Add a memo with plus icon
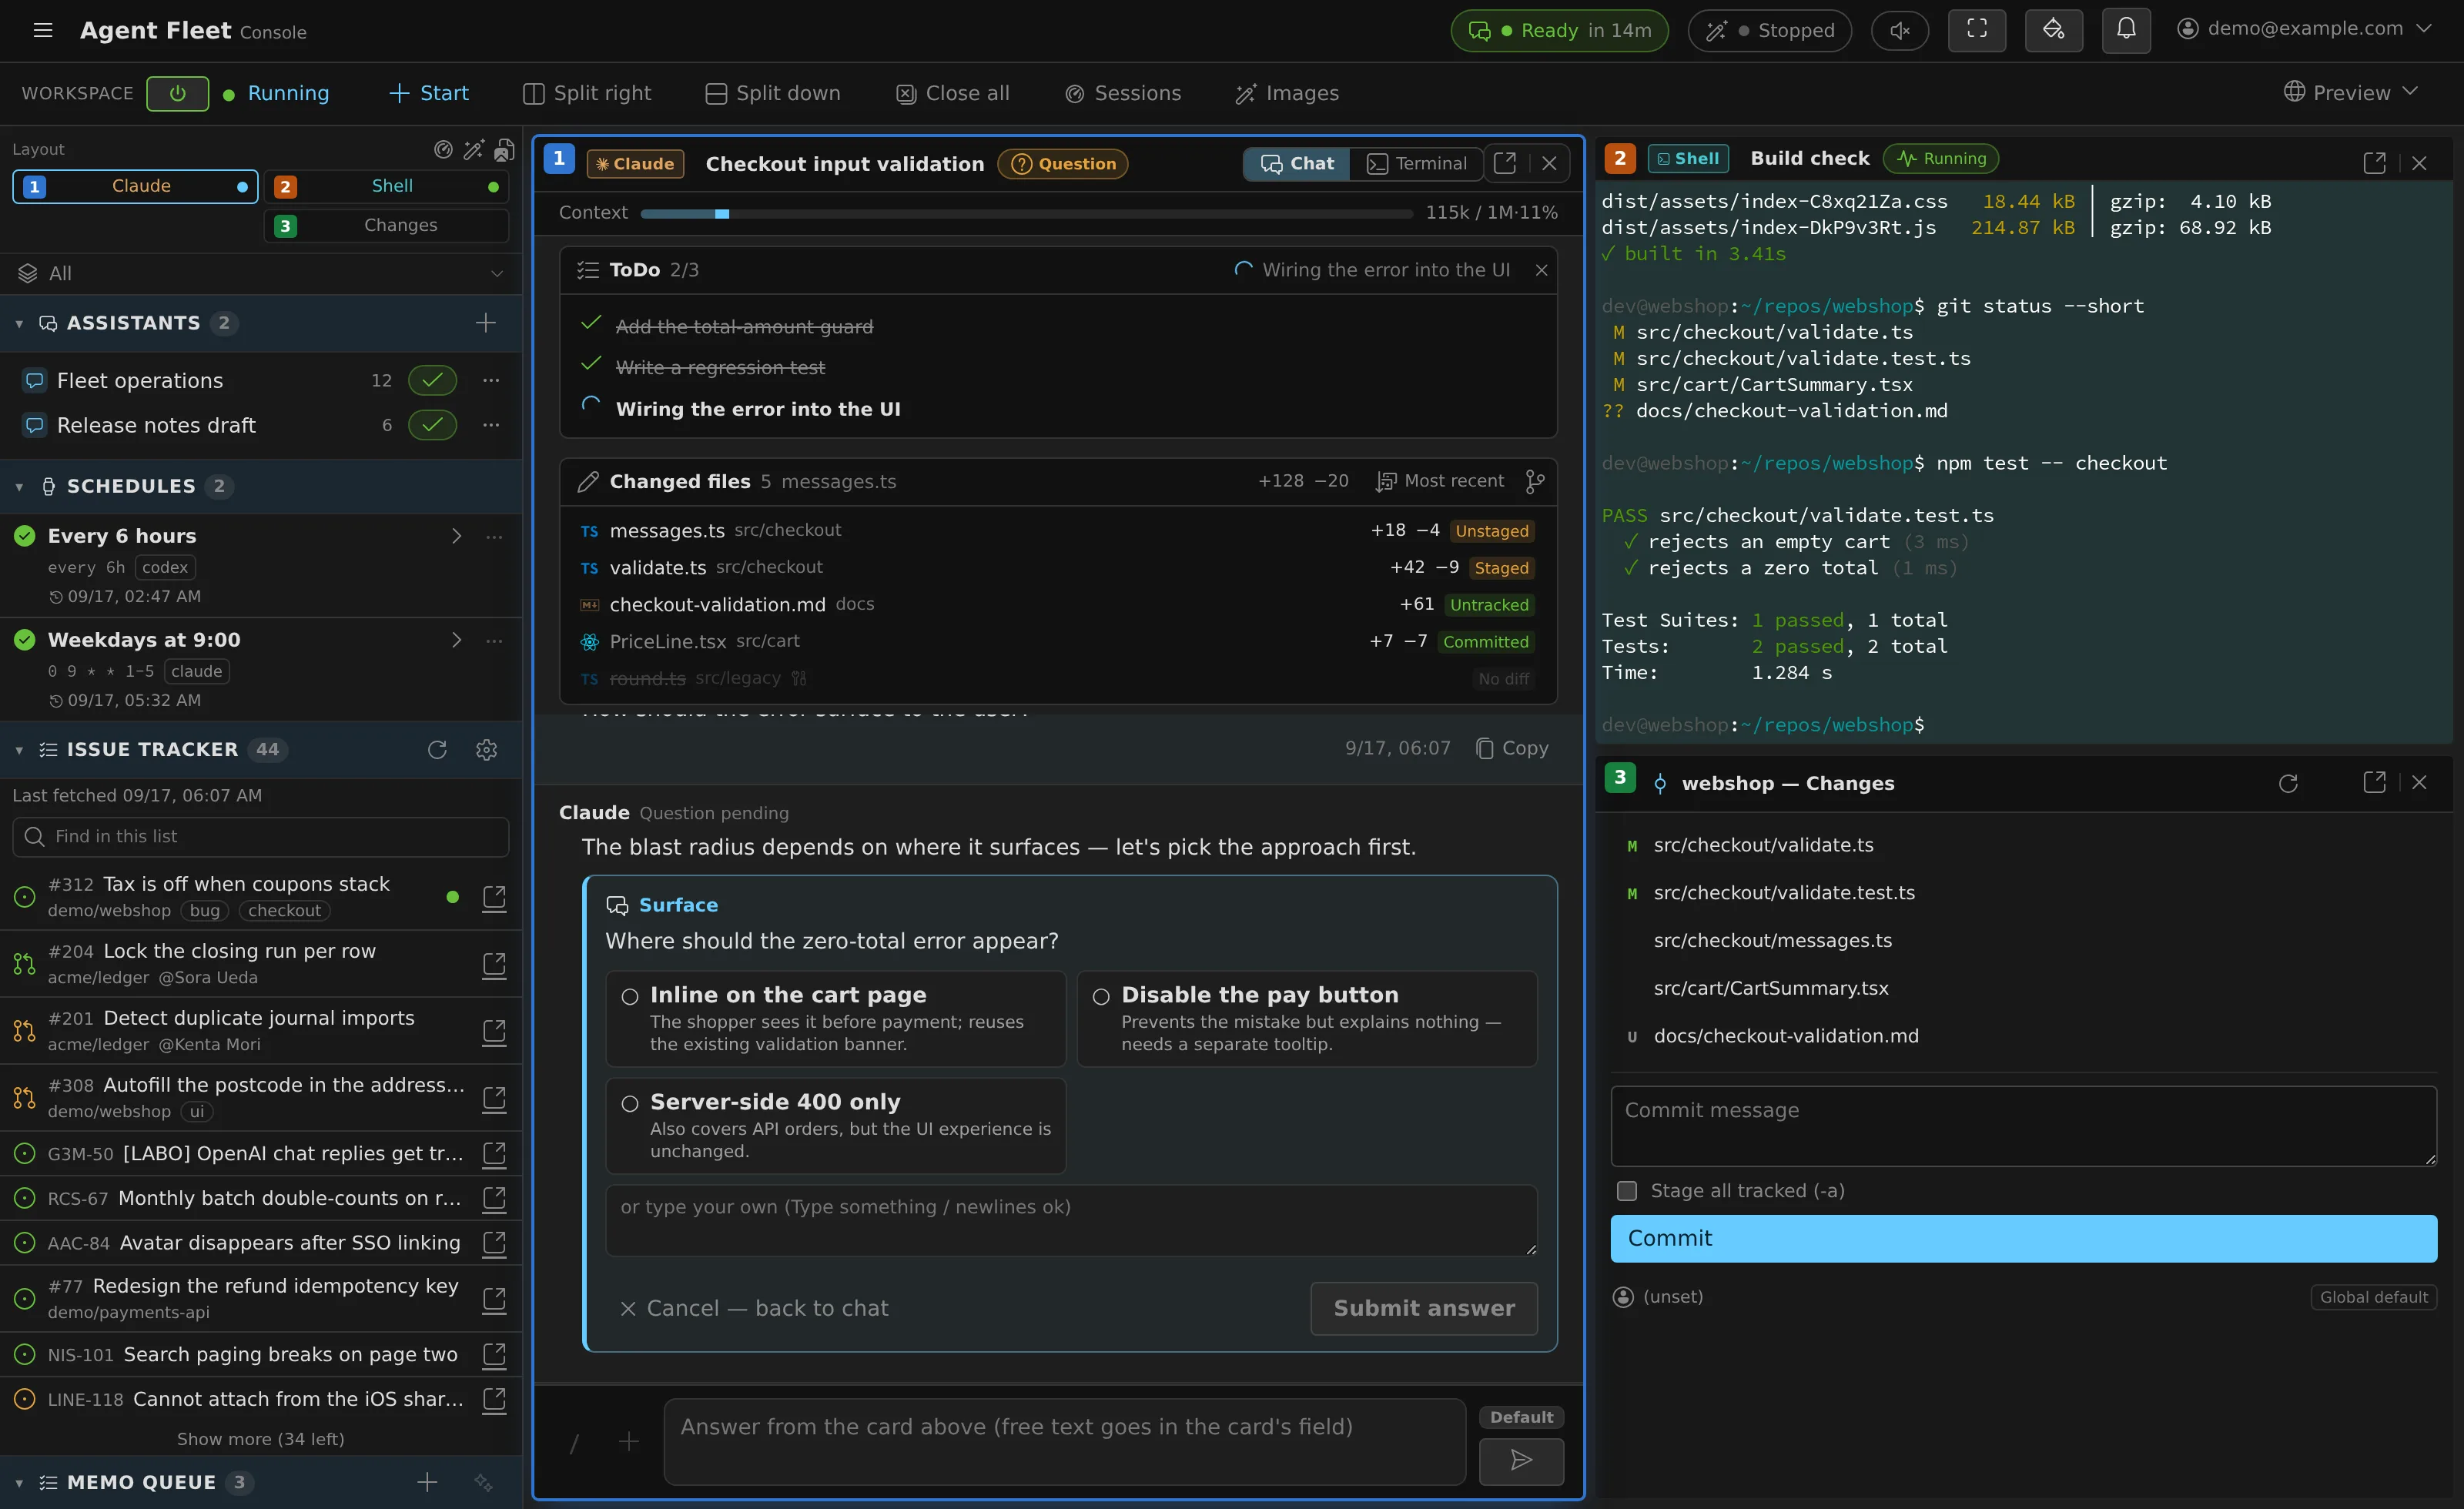Screen dimensions: 2464x1509 [x=427, y=1482]
